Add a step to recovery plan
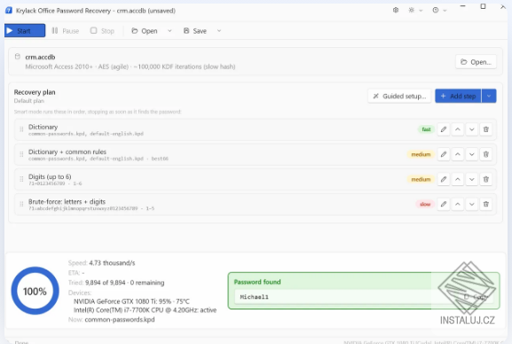Screen dimensions: 512x344 (458, 96)
